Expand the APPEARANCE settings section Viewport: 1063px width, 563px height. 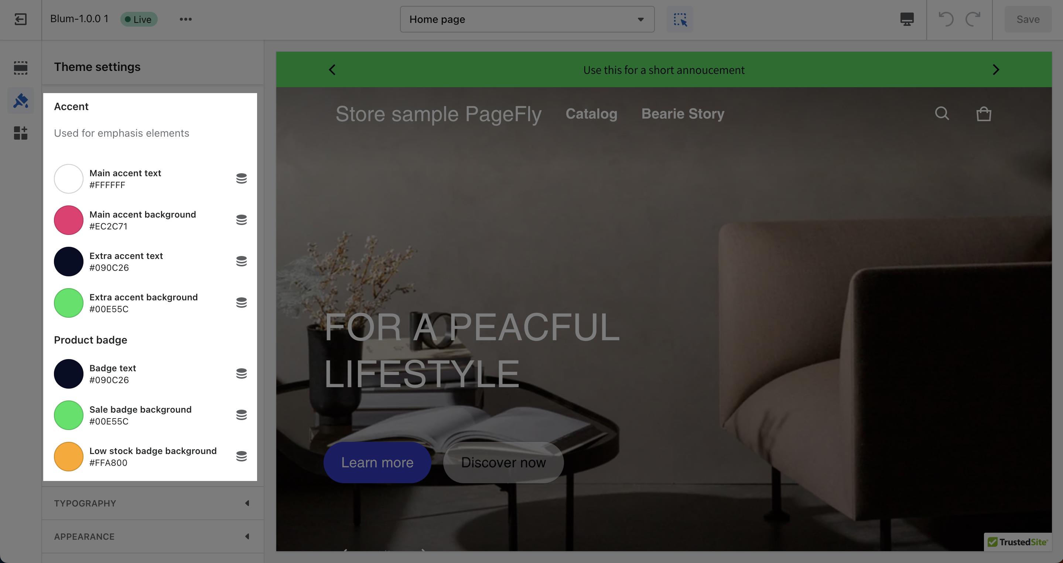pyautogui.click(x=153, y=536)
